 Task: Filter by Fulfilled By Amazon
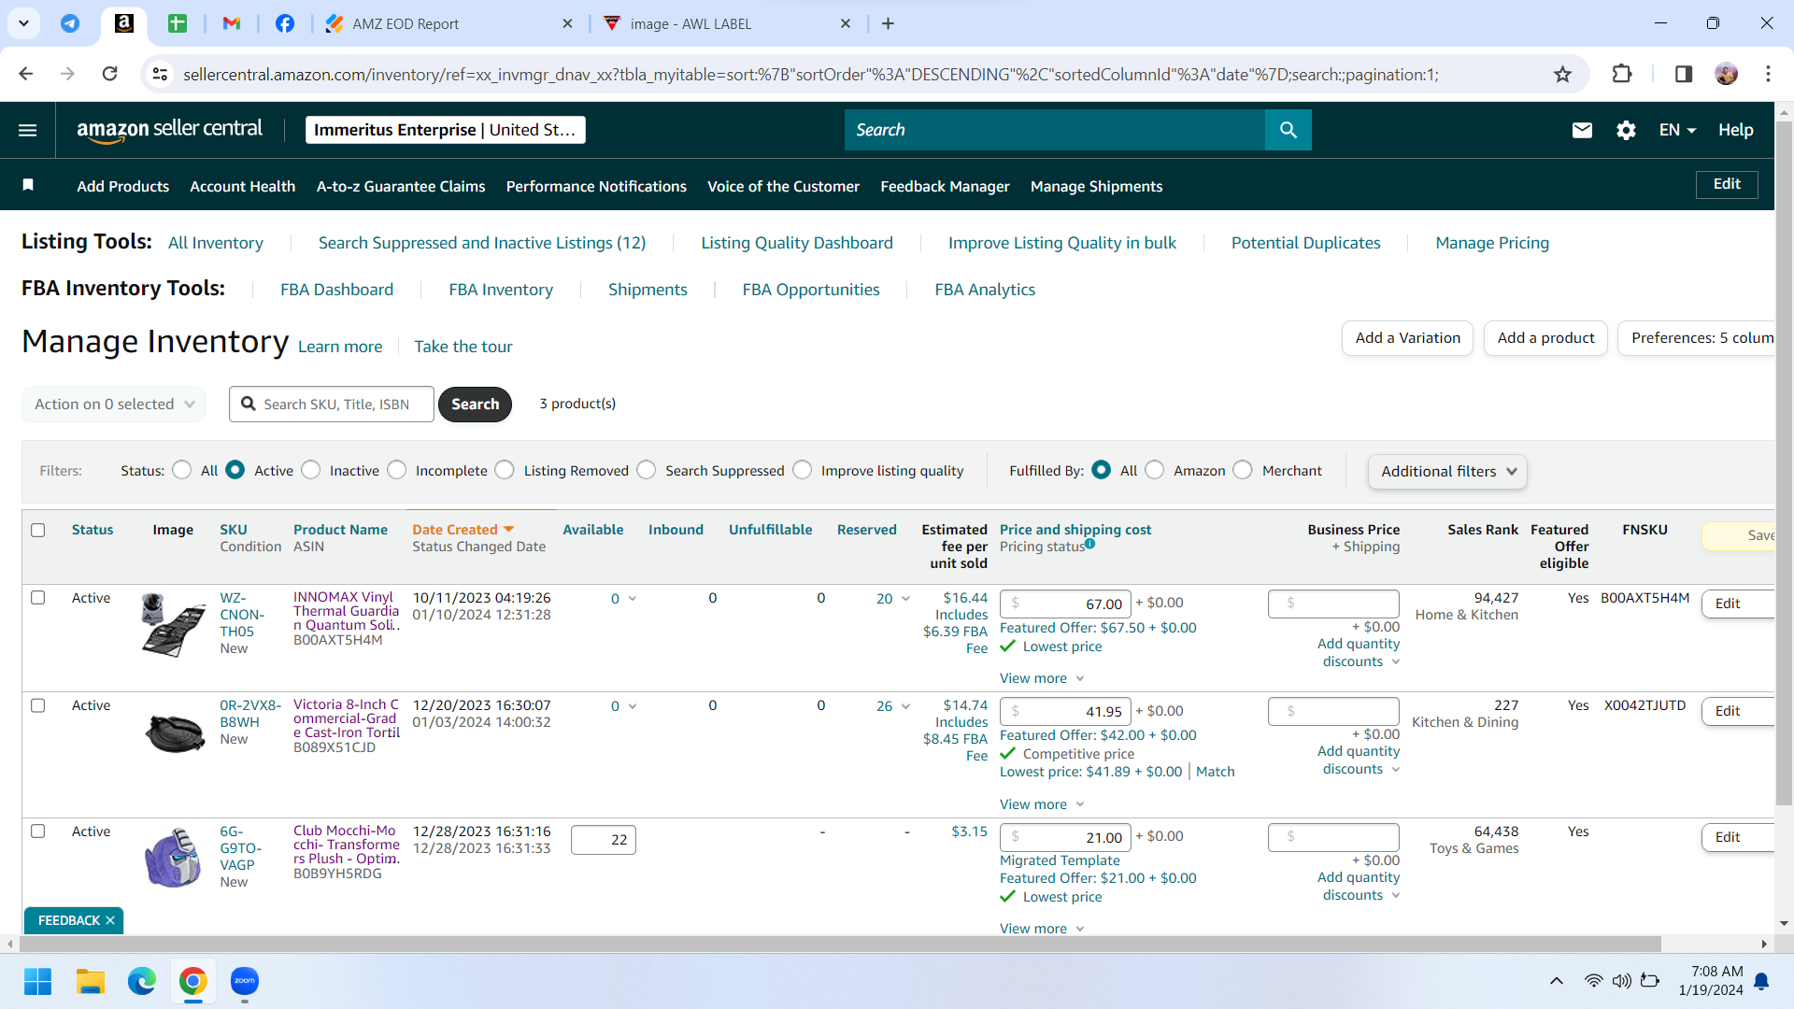tap(1155, 470)
